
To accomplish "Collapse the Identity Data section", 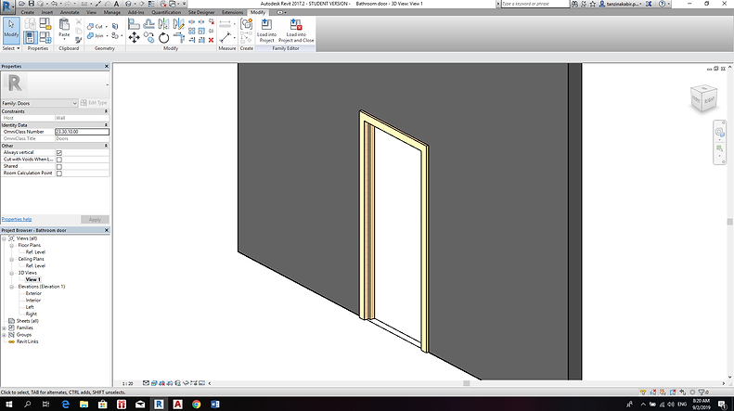I will (106, 125).
